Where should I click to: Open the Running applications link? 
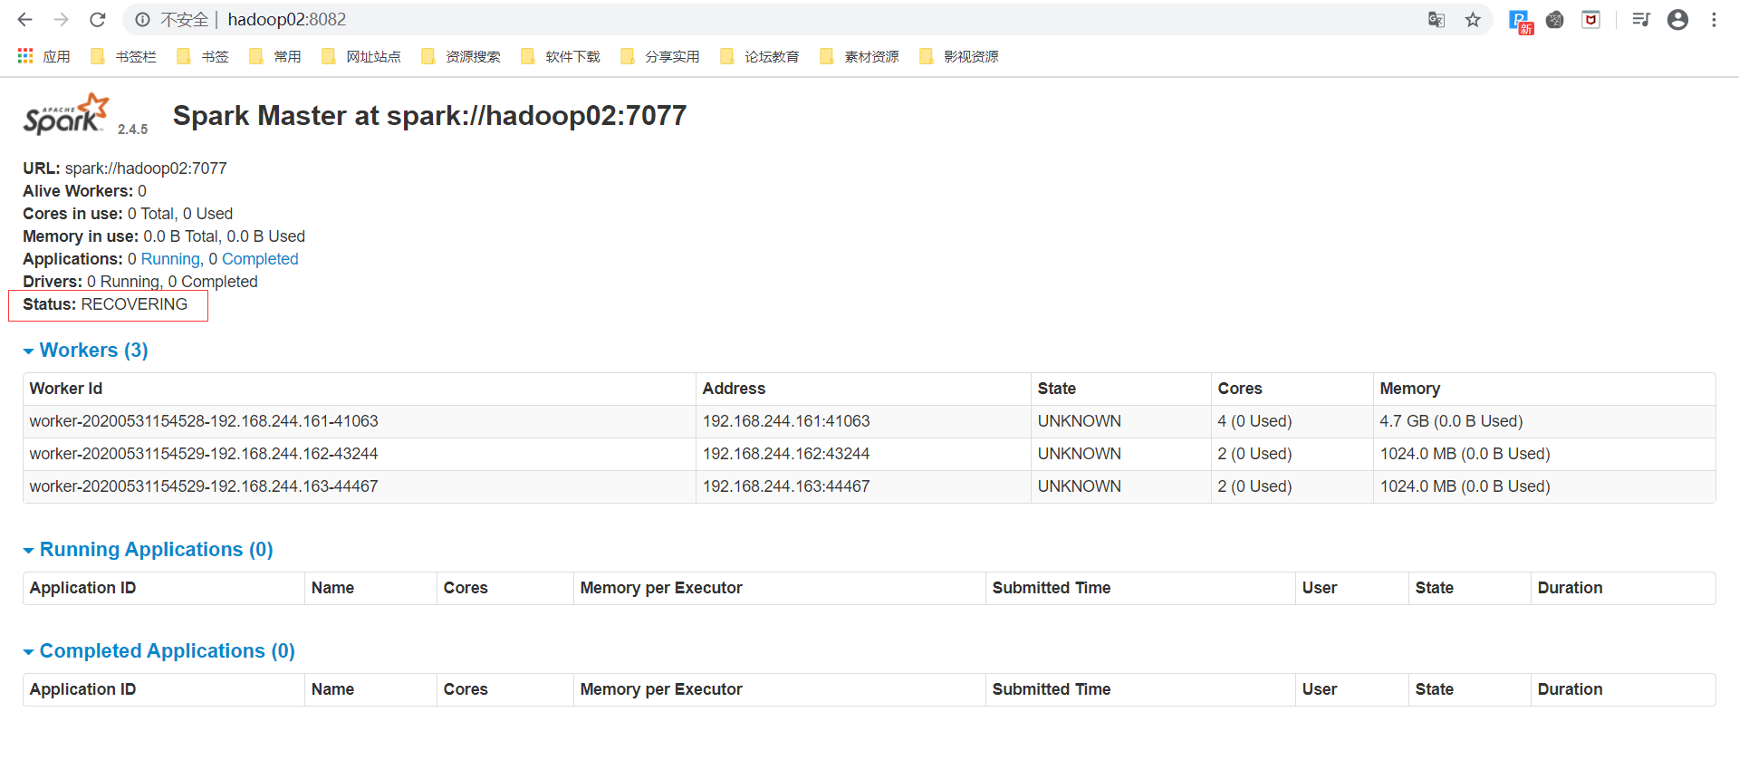(170, 259)
